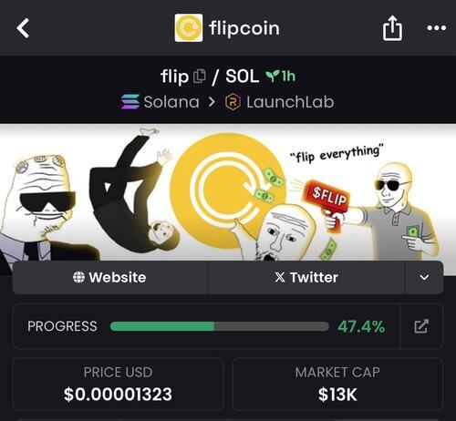
Task: Open progress external link icon
Action: click(x=421, y=326)
